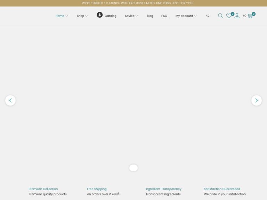Expand the My account menu chevron
The width and height of the screenshot is (267, 200).
[x=195, y=16]
